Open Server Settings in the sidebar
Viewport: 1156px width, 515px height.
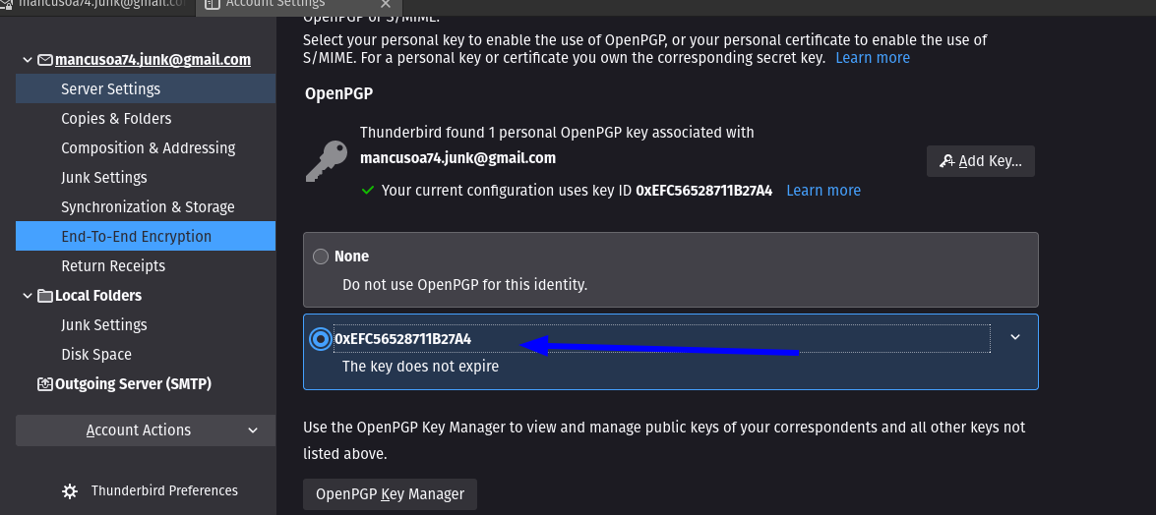pos(146,89)
